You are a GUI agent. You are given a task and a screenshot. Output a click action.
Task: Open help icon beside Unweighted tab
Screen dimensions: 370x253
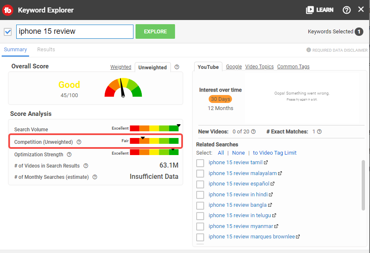[177, 67]
